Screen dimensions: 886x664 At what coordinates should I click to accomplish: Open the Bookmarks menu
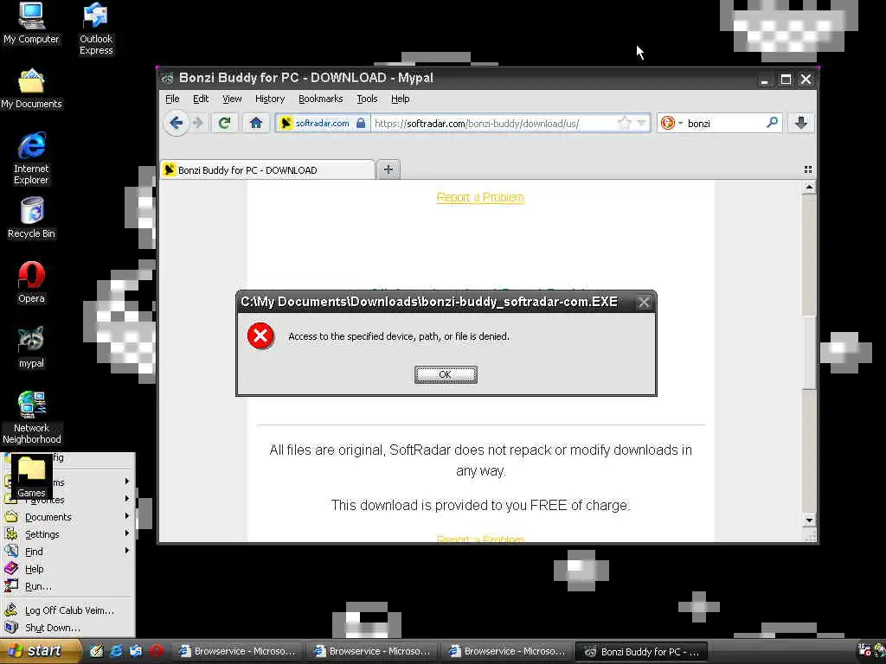tap(320, 99)
